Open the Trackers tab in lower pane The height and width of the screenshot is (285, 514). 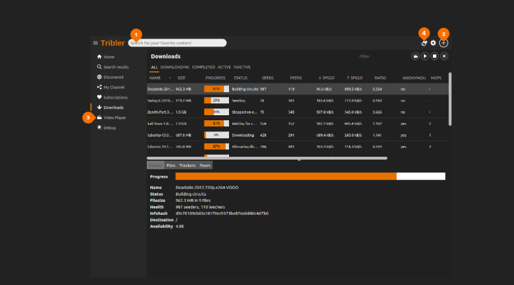coord(187,165)
